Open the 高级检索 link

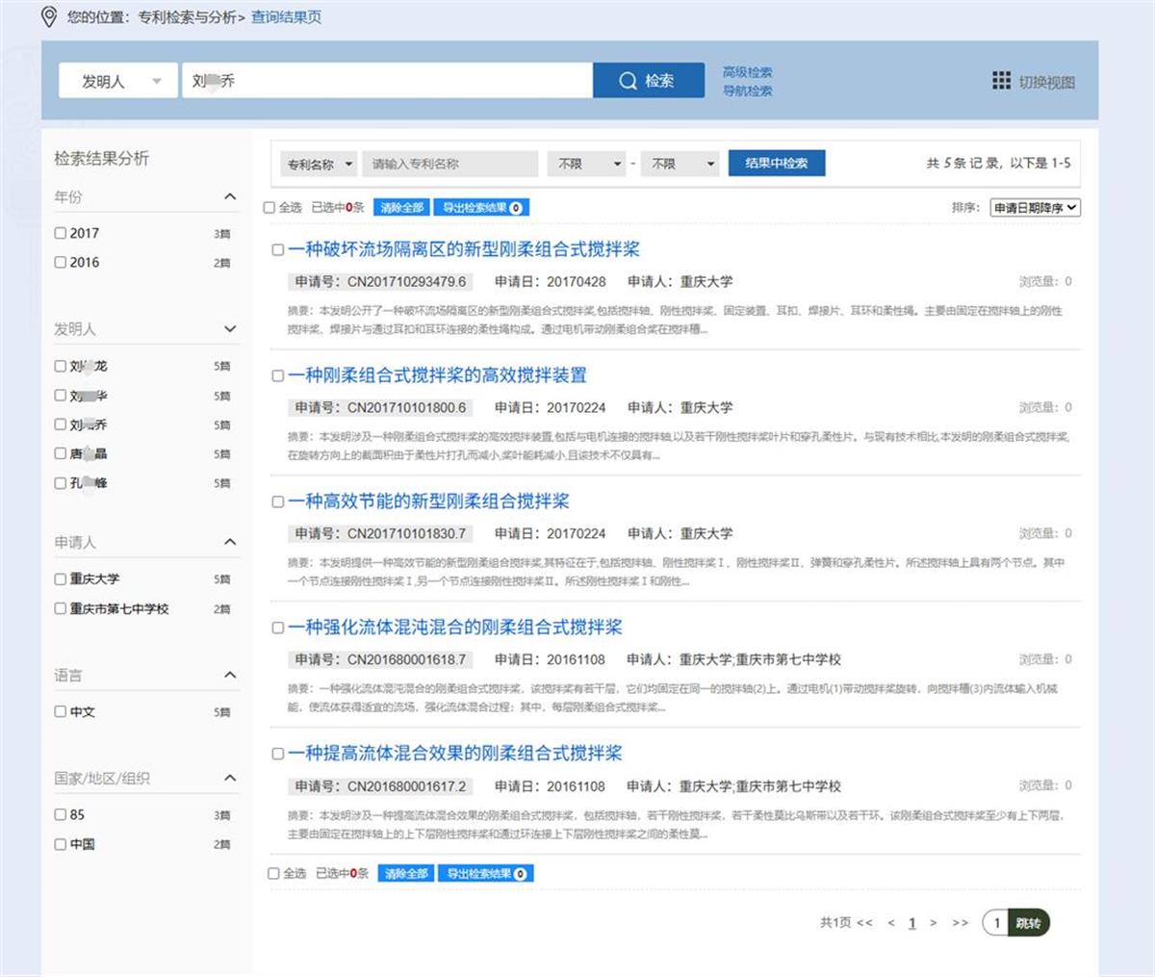coord(747,72)
